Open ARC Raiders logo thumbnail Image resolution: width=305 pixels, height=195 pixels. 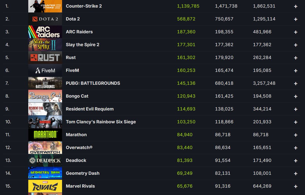coord(45,32)
